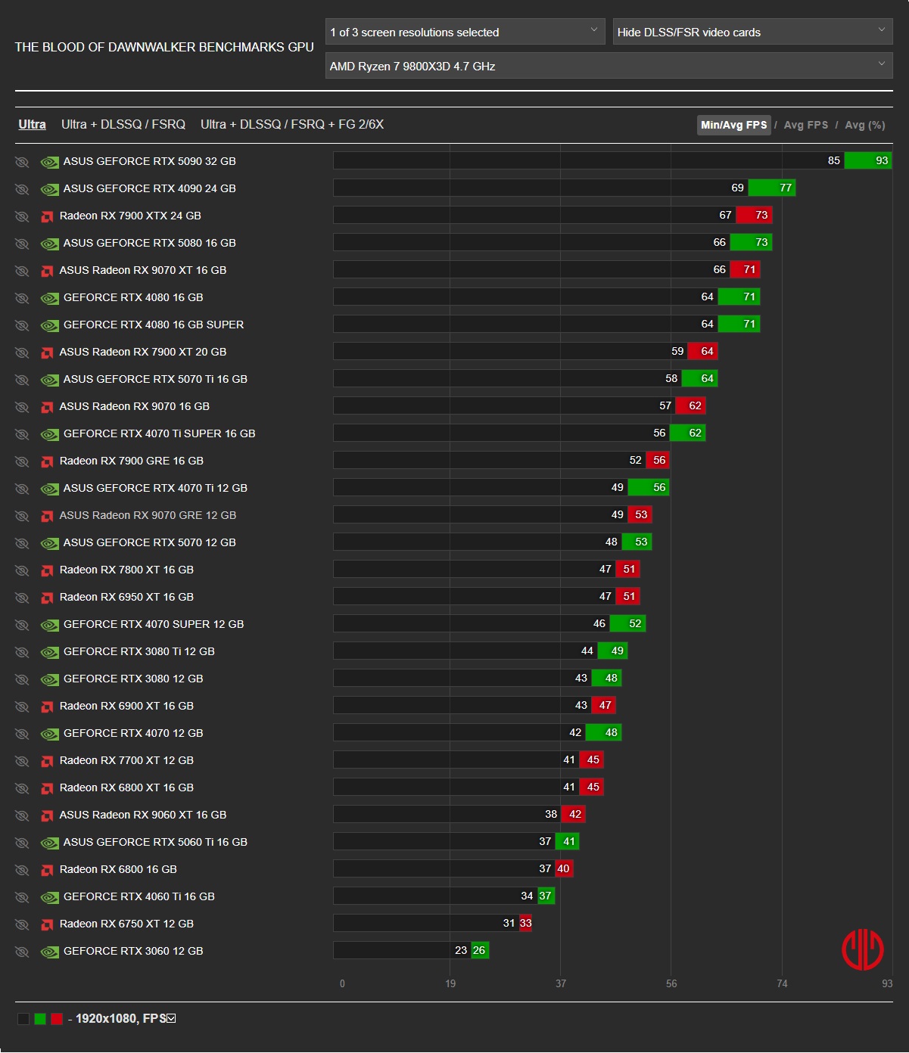The image size is (909, 1053).
Task: Click the green legend color swatch
Action: (x=40, y=1019)
